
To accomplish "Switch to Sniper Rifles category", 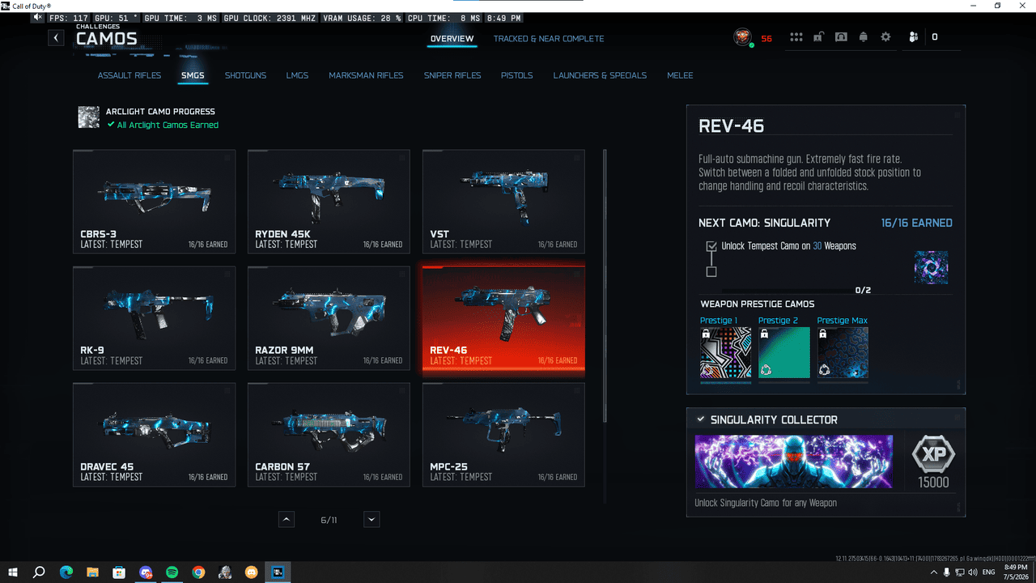I will pyautogui.click(x=452, y=75).
